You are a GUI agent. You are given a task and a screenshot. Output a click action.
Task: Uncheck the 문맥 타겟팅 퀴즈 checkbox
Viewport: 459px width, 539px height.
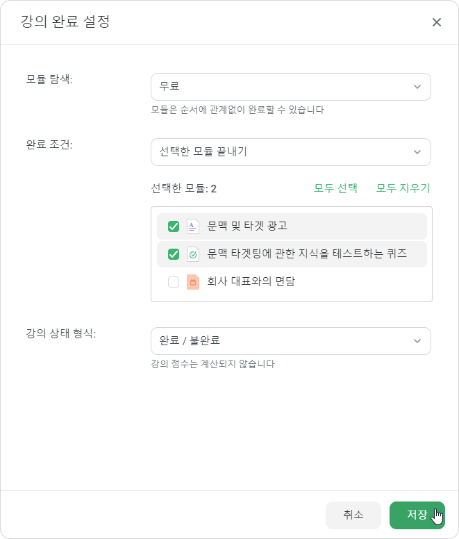point(174,254)
